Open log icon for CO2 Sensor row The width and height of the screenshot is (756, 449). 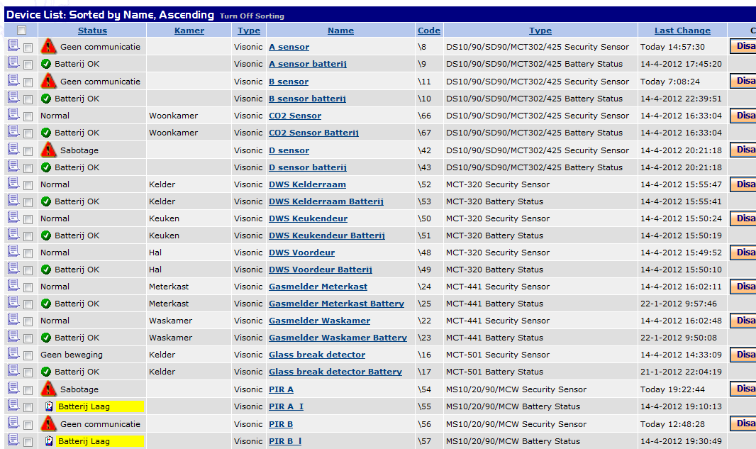pos(13,114)
